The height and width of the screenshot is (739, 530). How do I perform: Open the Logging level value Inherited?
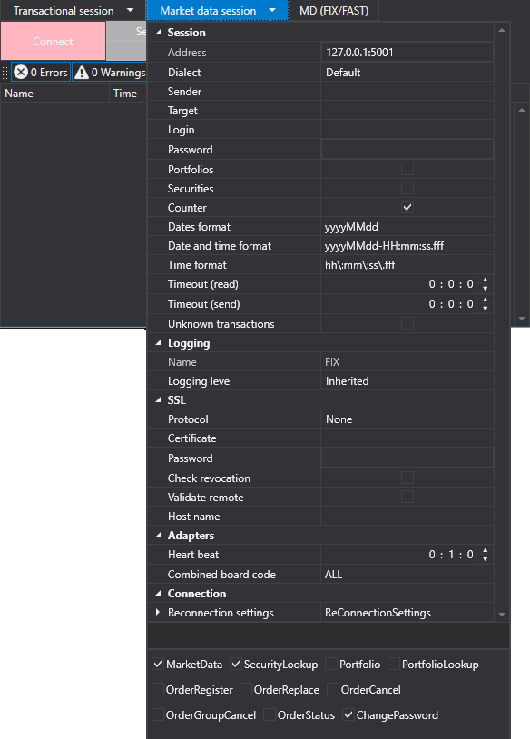click(407, 380)
